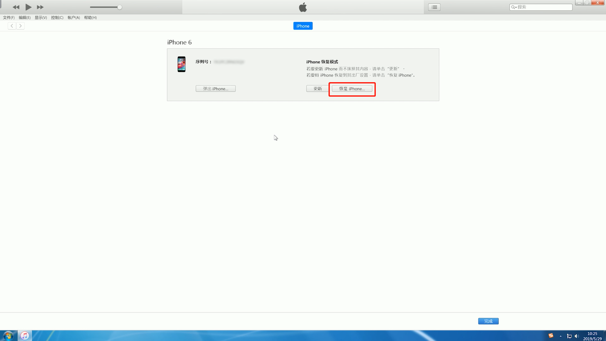Click the volume slider knob
This screenshot has height=341, width=606.
click(x=120, y=7)
